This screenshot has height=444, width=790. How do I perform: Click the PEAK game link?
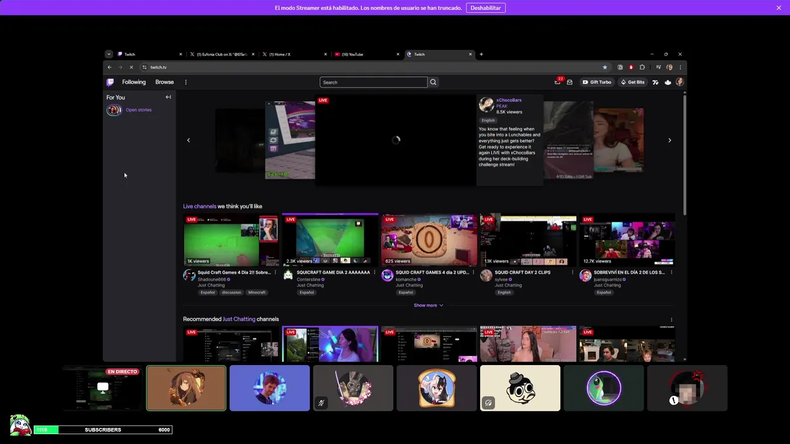[502, 106]
